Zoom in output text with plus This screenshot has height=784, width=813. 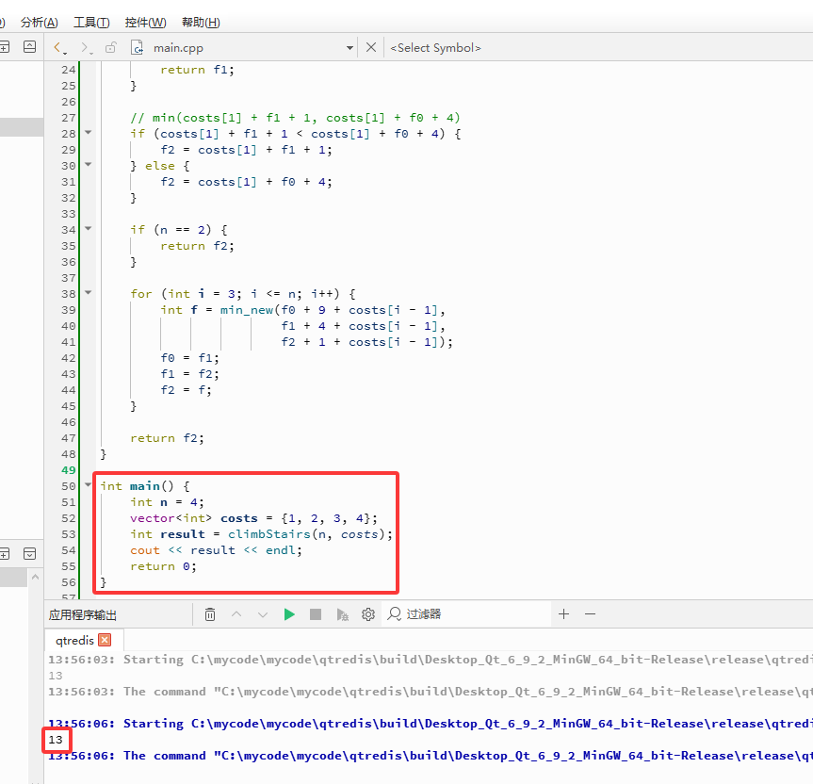pos(563,614)
